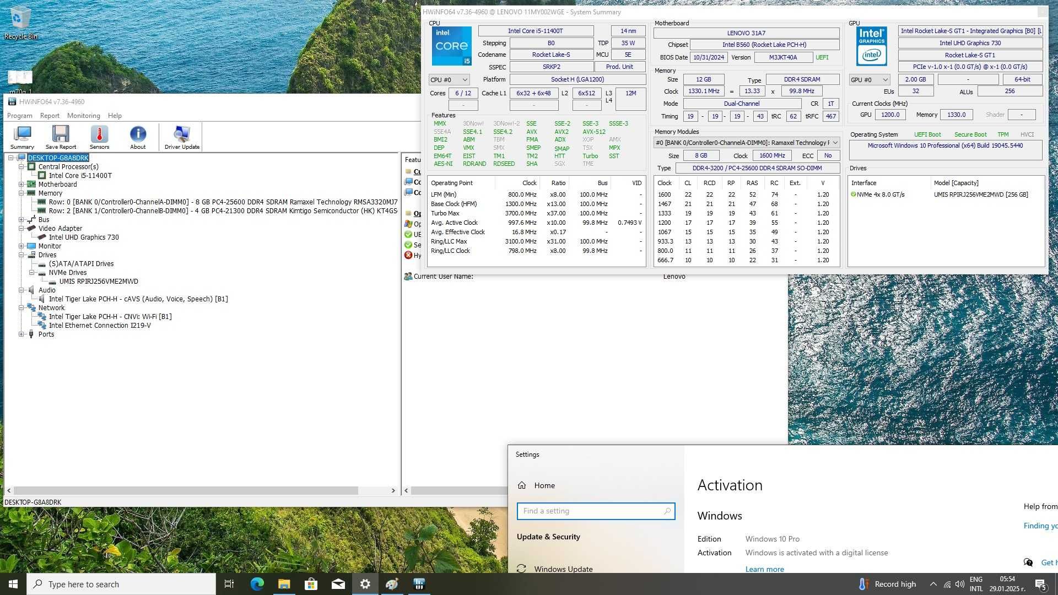Click the Intel Core i5 CPU logo
1058x595 pixels.
(x=451, y=46)
